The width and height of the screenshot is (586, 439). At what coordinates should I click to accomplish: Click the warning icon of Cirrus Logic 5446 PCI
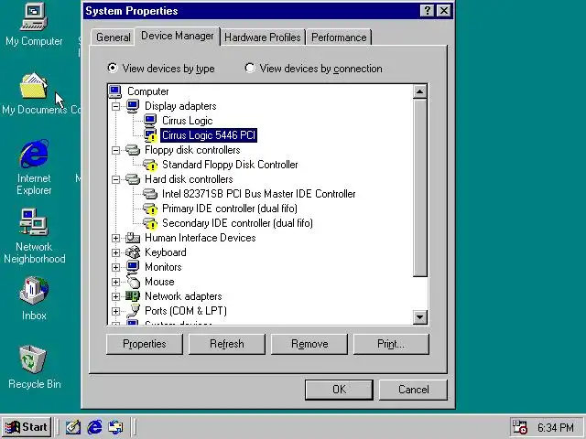150,135
